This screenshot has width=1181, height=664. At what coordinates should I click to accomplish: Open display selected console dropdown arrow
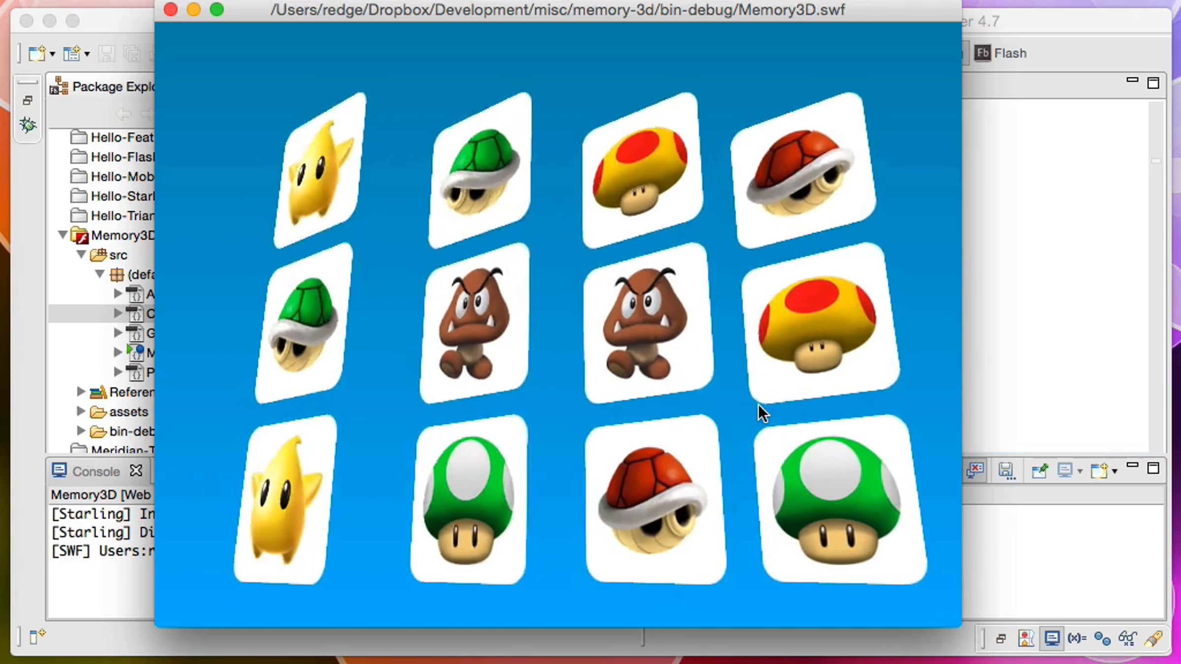click(1080, 471)
